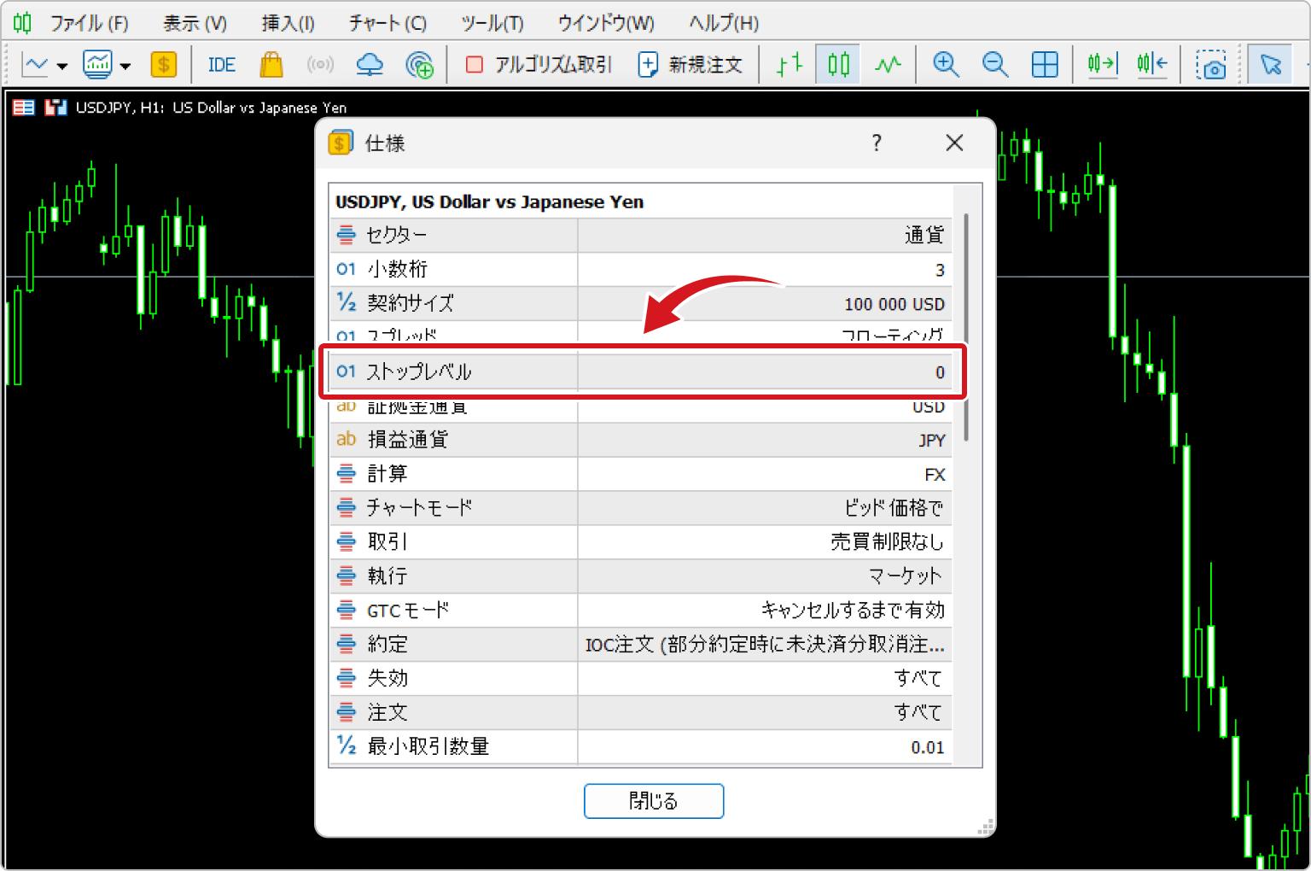Open the virtual hosting cloud icon
This screenshot has height=871, width=1311.
pos(370,65)
